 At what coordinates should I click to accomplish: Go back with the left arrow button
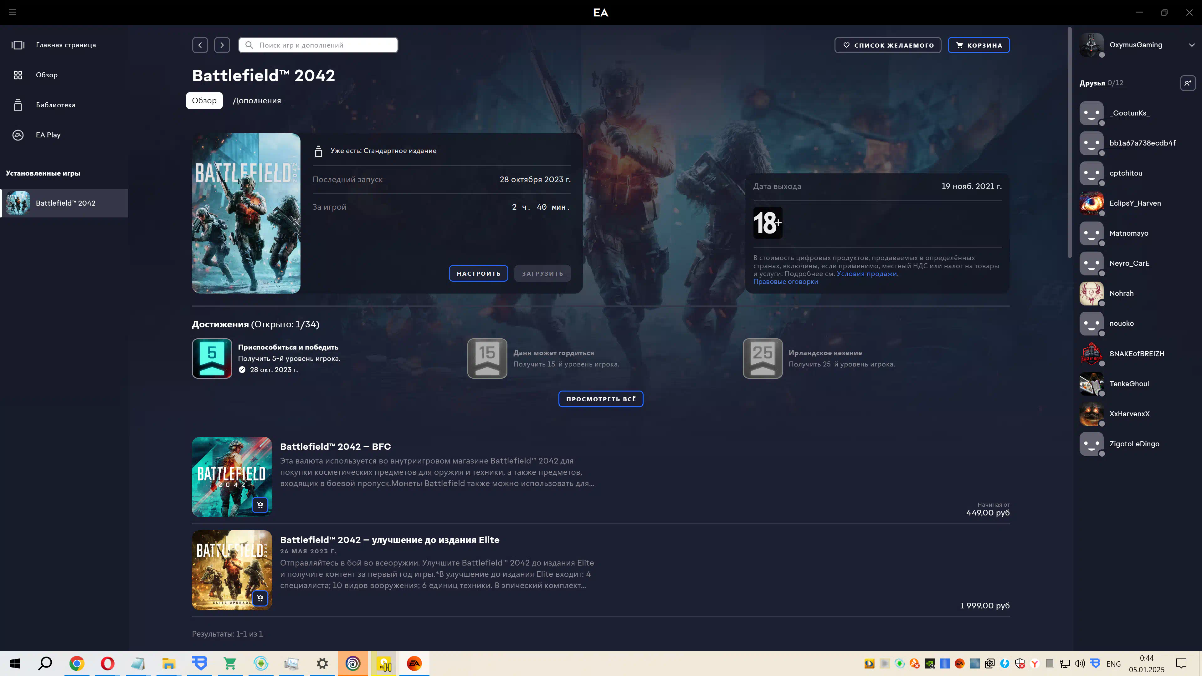pos(200,45)
